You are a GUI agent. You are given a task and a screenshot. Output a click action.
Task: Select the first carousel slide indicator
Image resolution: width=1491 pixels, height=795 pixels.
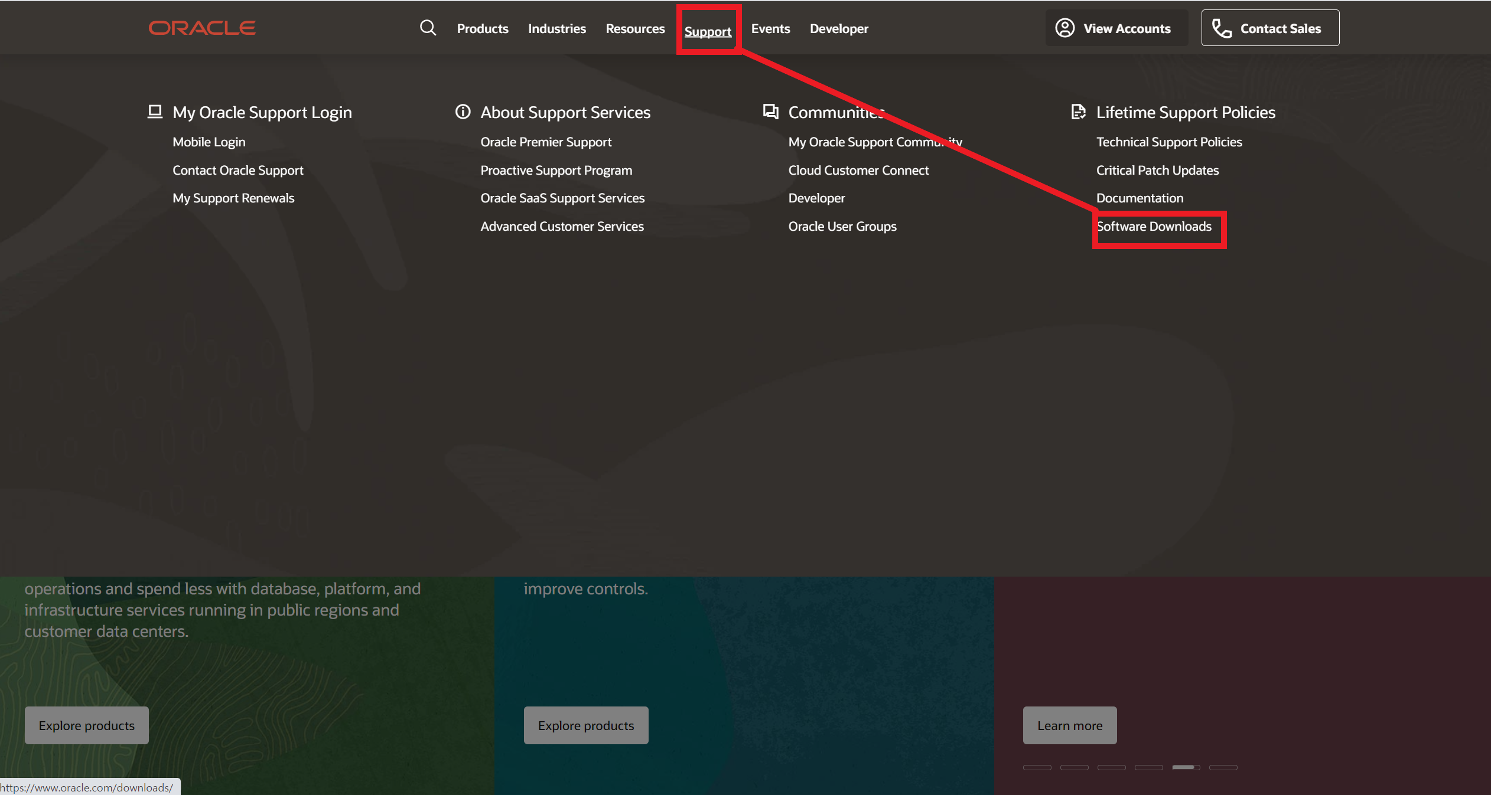[1037, 767]
